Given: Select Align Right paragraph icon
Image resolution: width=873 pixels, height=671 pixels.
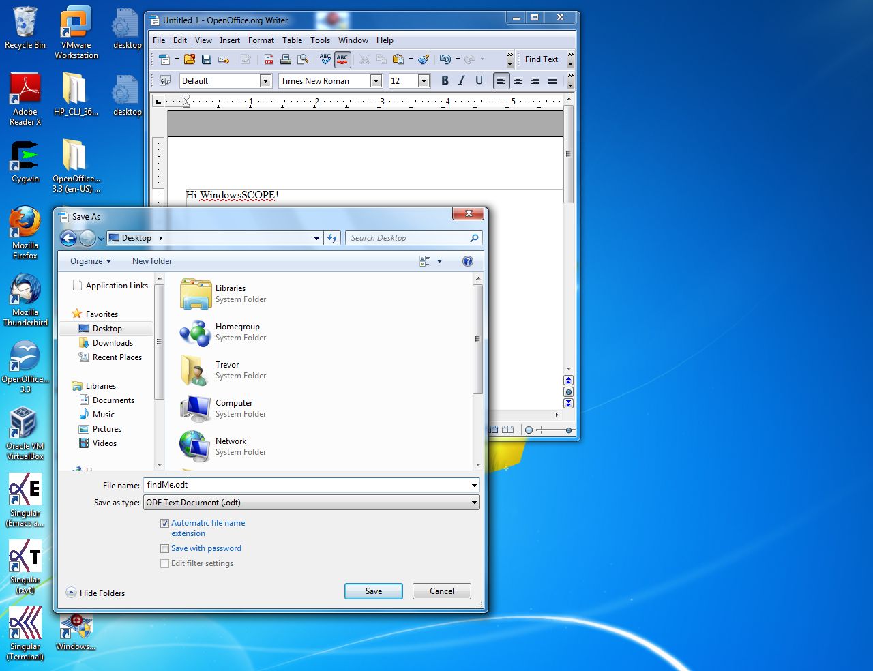Looking at the screenshot, I should coord(535,80).
